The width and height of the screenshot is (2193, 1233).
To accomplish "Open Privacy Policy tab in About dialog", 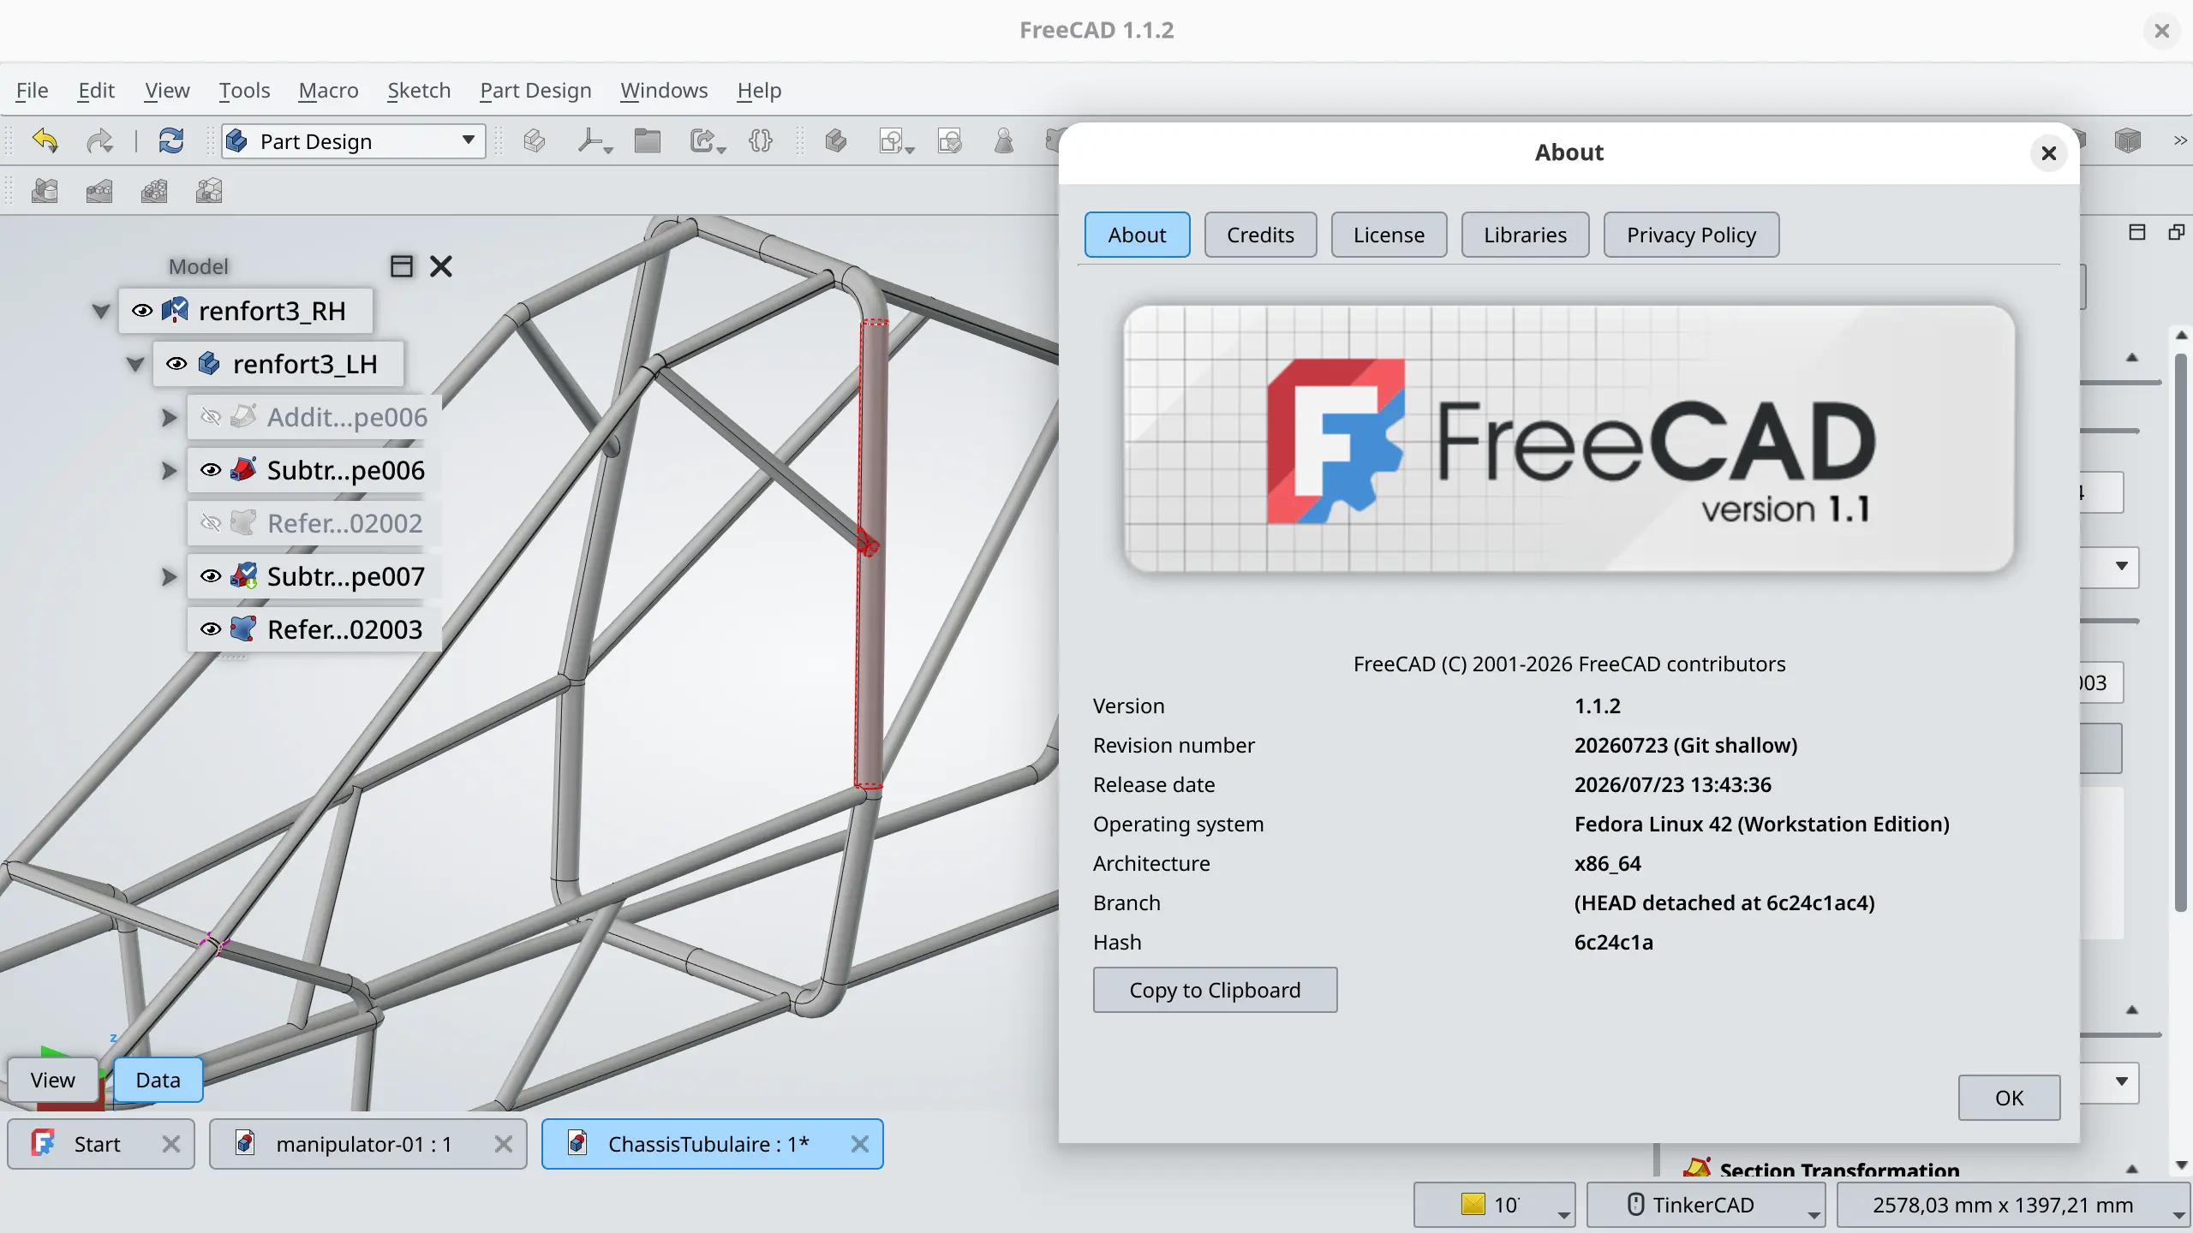I will 1691,235.
